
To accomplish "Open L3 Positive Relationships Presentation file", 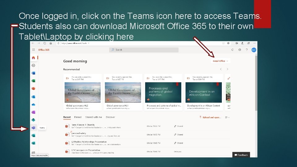I will 89,142.
